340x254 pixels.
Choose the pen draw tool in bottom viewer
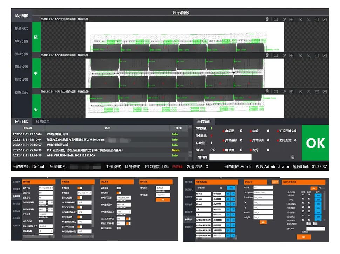pos(284,91)
